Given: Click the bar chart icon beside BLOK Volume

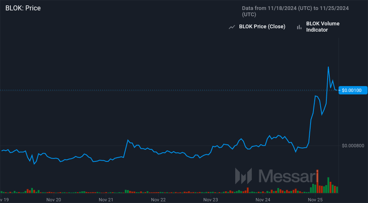Looking at the screenshot, I should [x=298, y=27].
